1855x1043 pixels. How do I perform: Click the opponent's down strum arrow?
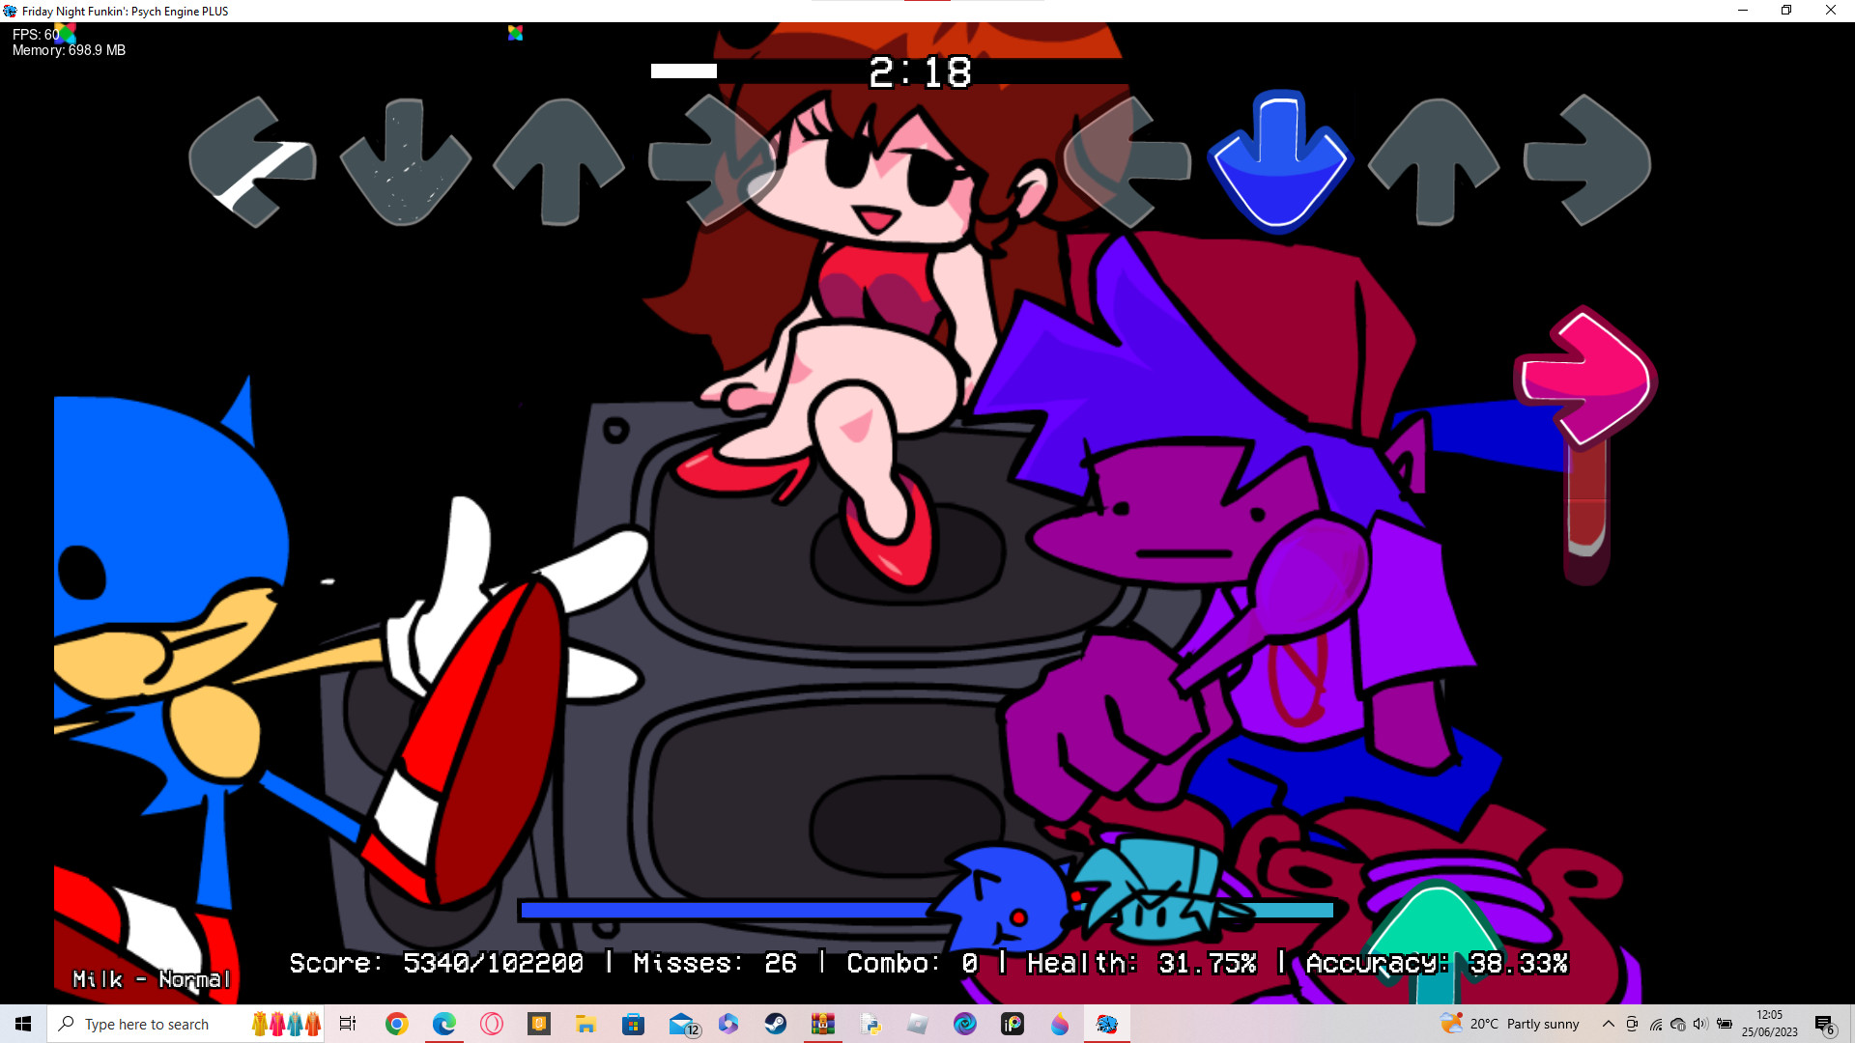point(405,161)
